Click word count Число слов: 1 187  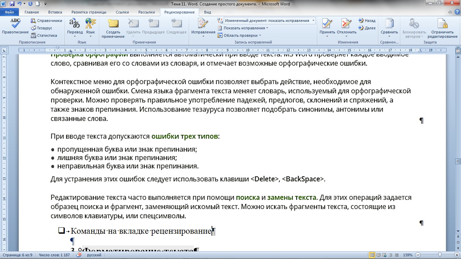coord(54,255)
